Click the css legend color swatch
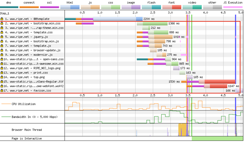The width and height of the screenshot is (245, 144). coord(111,7)
